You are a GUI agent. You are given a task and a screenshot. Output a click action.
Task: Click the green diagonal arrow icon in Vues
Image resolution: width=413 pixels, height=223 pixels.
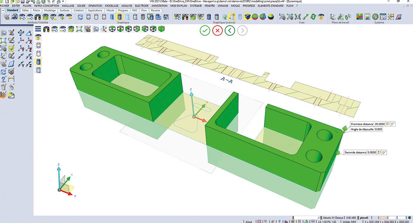tap(306, 17)
